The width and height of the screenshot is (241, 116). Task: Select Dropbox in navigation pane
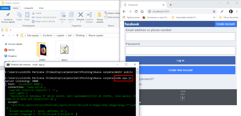(x=11, y=56)
